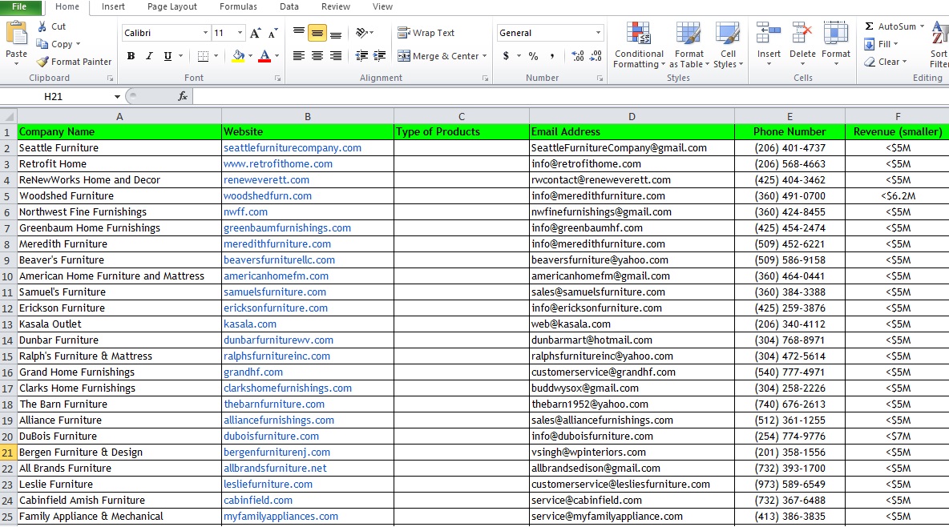Open the font size dropdown
Screen dimensions: 949x527
tap(240, 33)
